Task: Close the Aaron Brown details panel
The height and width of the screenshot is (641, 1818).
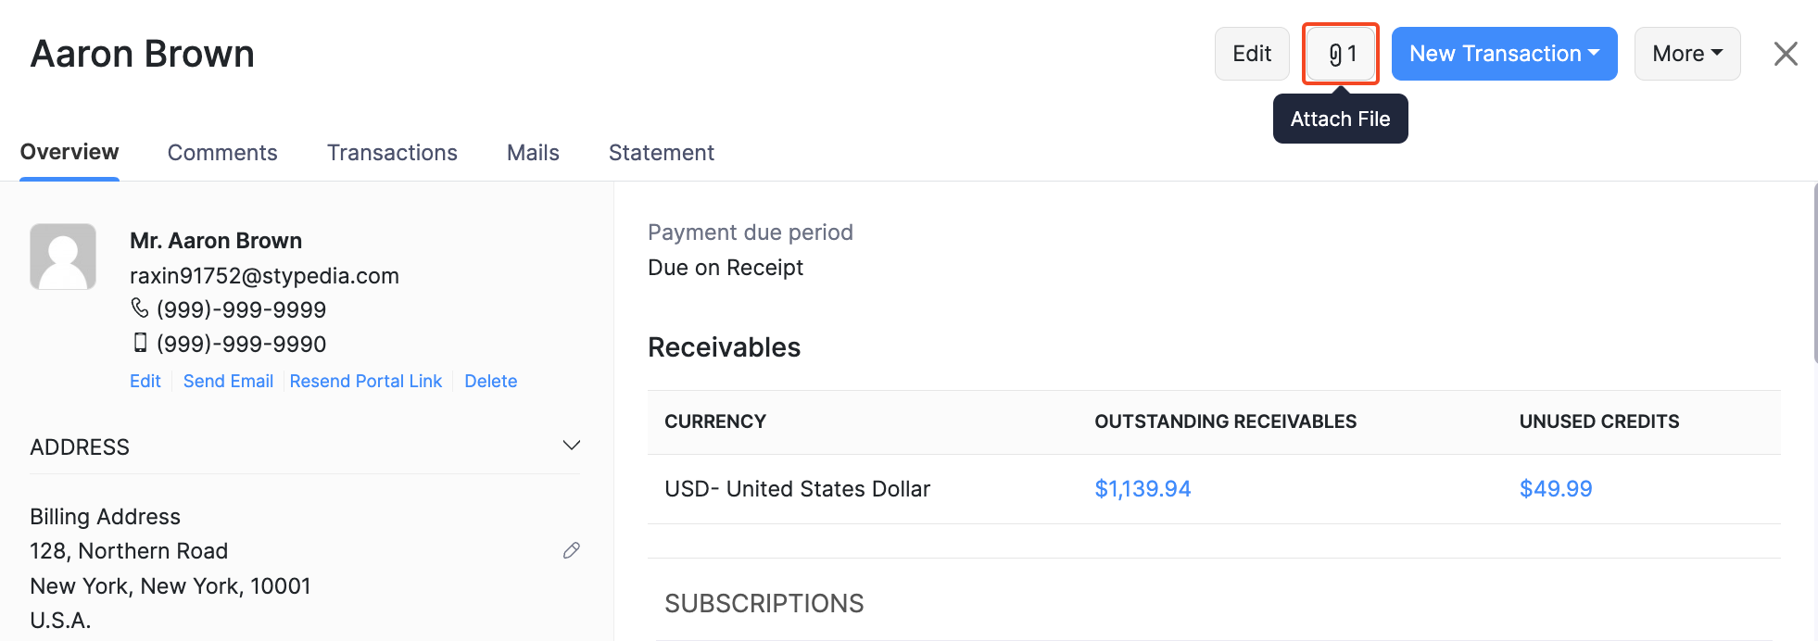Action: point(1785,54)
